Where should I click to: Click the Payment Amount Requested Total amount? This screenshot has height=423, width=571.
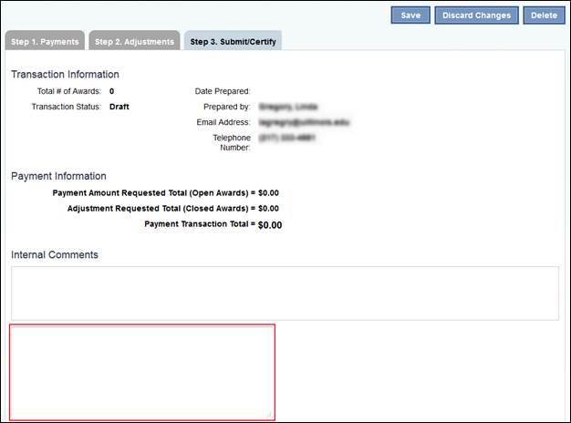[x=268, y=193]
